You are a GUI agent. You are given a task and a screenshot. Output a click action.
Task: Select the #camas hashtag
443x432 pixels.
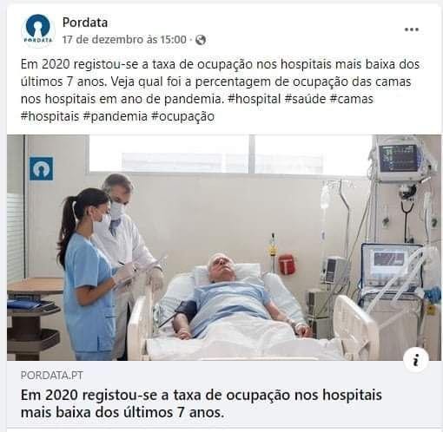pos(351,99)
